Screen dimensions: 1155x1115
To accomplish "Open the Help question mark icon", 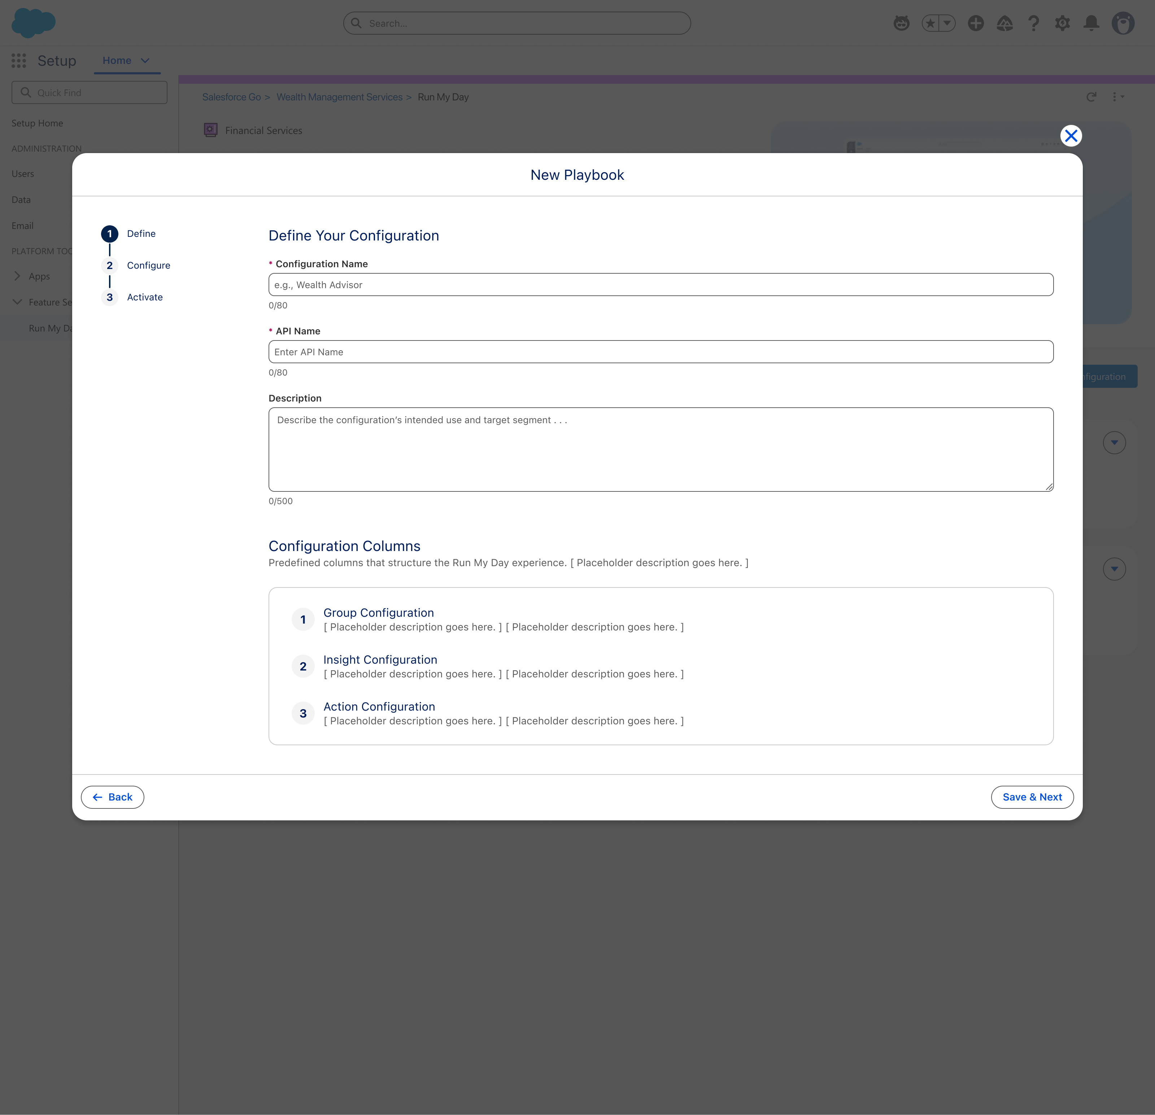I will [1034, 23].
